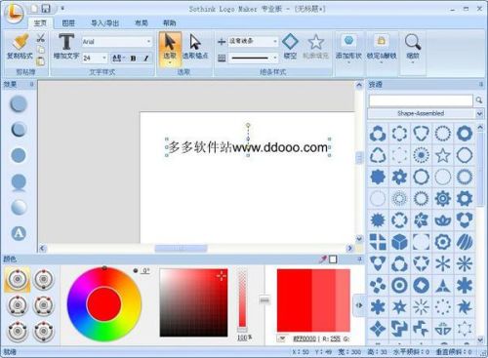Screen dimensions: 488x358
Task: Click the Cut scissors icon
Action: (40, 38)
